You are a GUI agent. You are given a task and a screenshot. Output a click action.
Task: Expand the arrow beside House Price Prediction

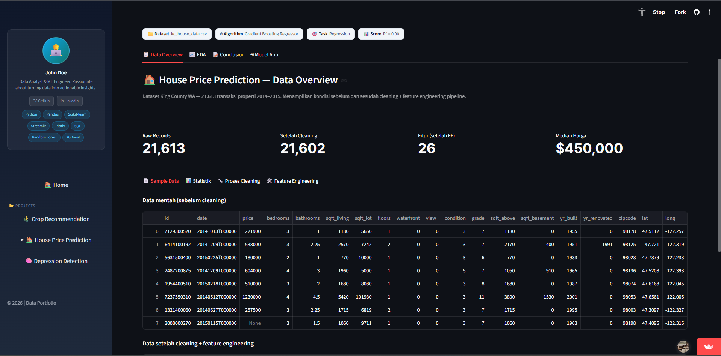[22, 240]
